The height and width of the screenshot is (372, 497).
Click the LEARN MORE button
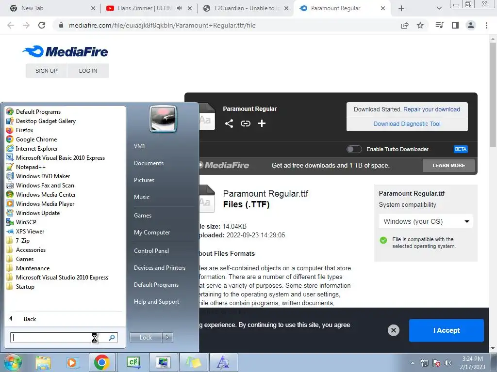(448, 166)
